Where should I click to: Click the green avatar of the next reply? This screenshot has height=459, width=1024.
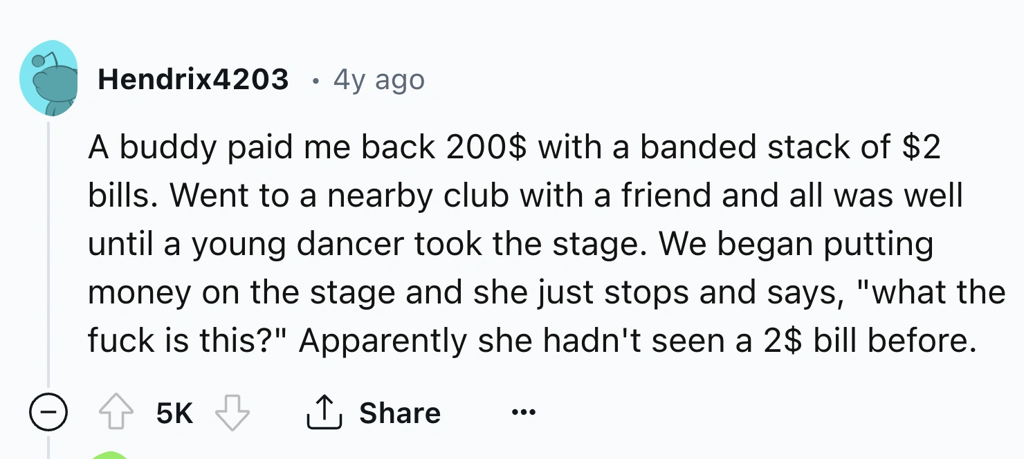click(111, 455)
